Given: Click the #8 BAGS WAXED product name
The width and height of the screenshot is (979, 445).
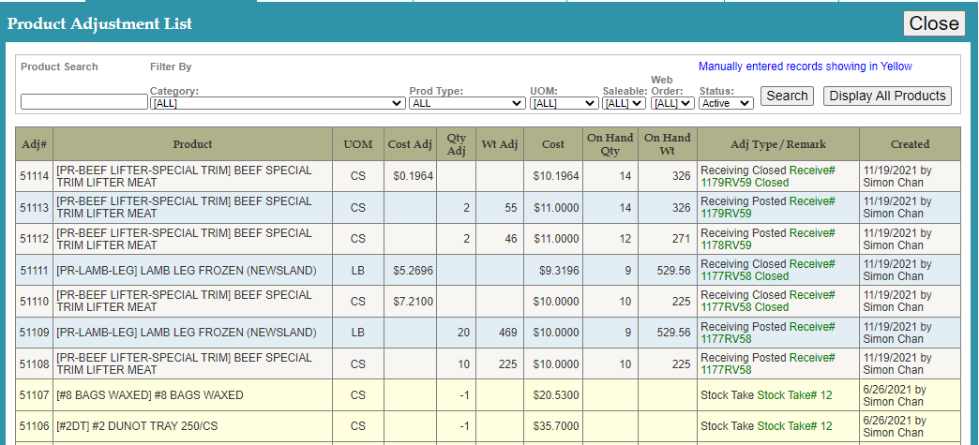Looking at the screenshot, I should [x=150, y=395].
